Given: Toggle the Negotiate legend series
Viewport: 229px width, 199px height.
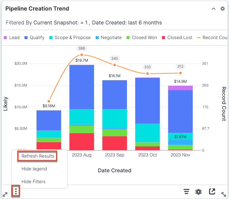Looking at the screenshot, I should (x=109, y=38).
